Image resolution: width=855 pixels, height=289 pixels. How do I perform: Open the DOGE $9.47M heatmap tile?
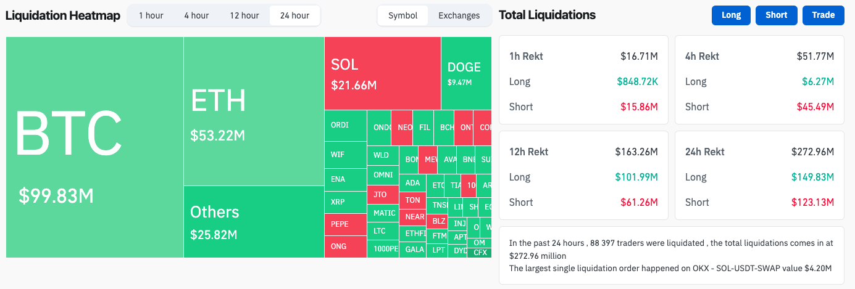(x=465, y=73)
